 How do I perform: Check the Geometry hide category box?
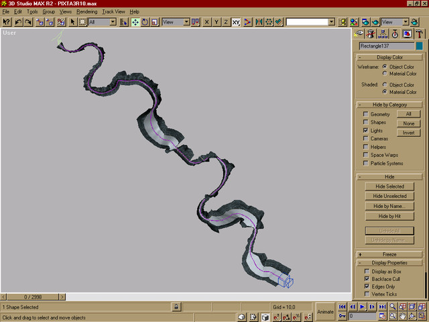365,114
